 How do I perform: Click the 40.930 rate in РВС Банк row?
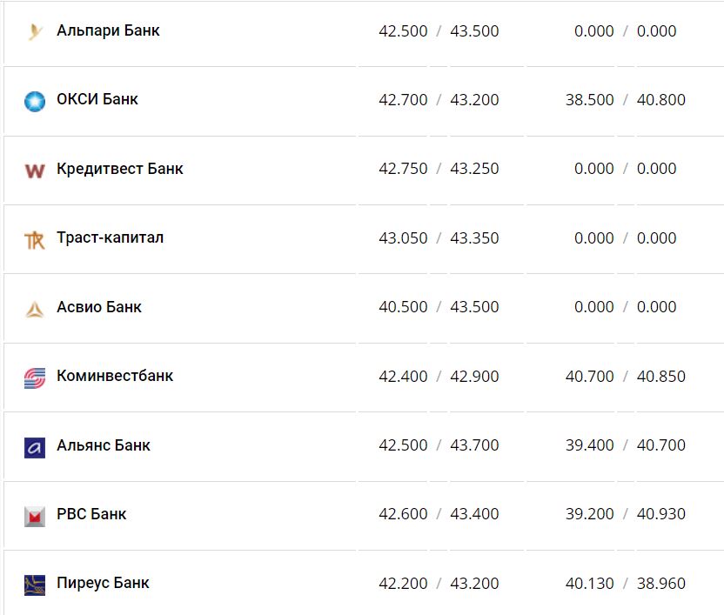[660, 514]
